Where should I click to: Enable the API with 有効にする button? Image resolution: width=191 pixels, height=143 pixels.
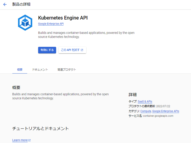47,50
